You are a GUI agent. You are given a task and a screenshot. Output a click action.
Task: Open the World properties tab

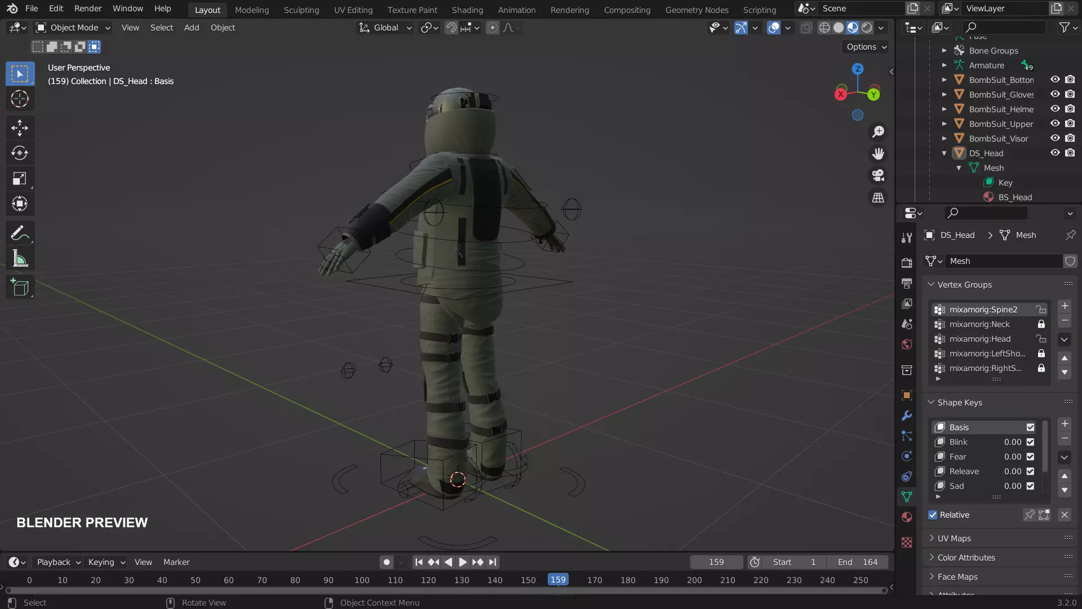[907, 344]
